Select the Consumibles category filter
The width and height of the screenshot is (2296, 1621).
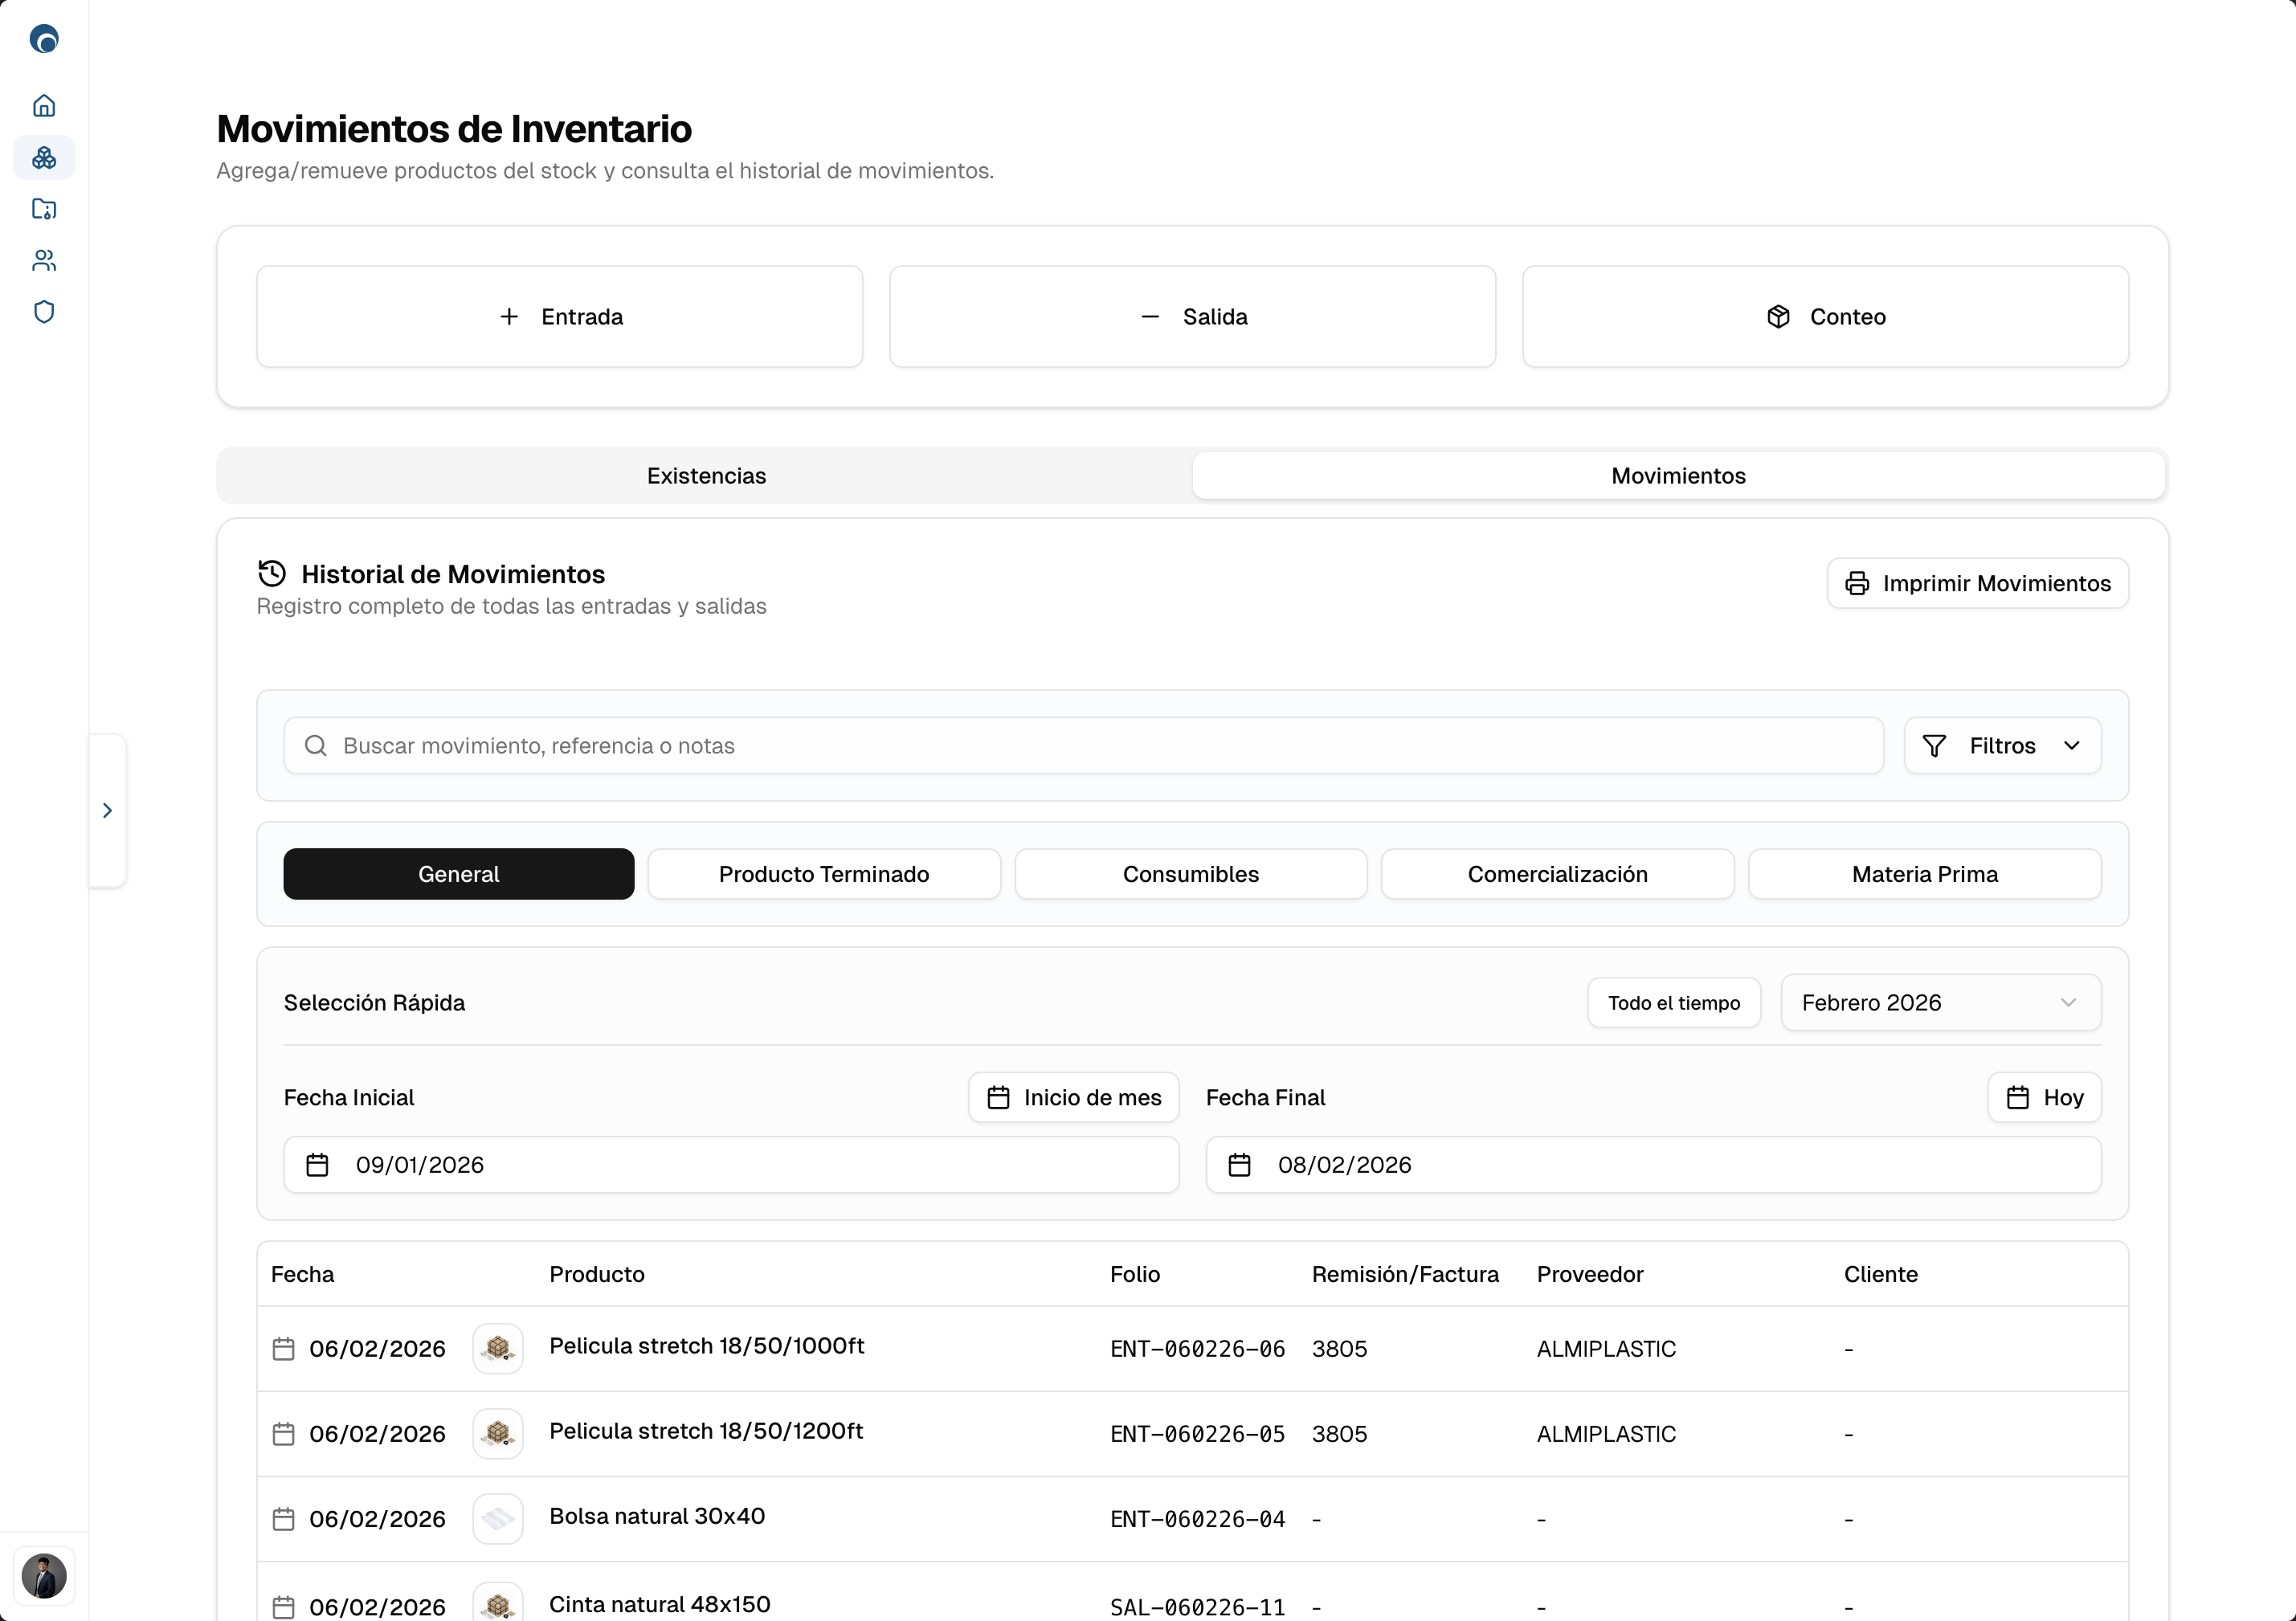click(x=1190, y=873)
